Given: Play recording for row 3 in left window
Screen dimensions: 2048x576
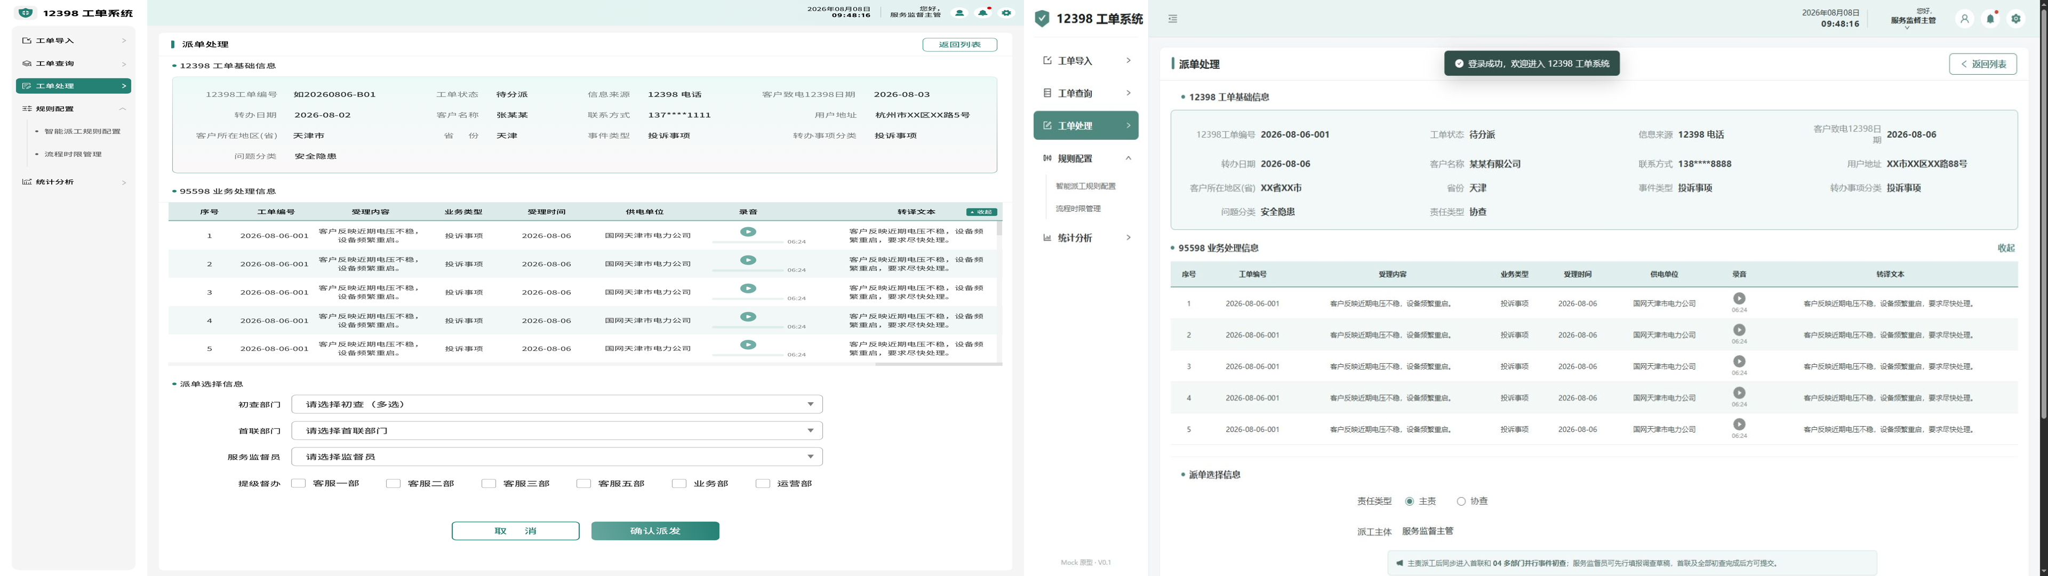Looking at the screenshot, I should [x=748, y=288].
